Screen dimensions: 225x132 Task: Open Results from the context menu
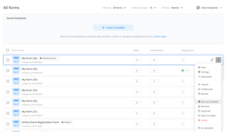[x=208, y=94]
